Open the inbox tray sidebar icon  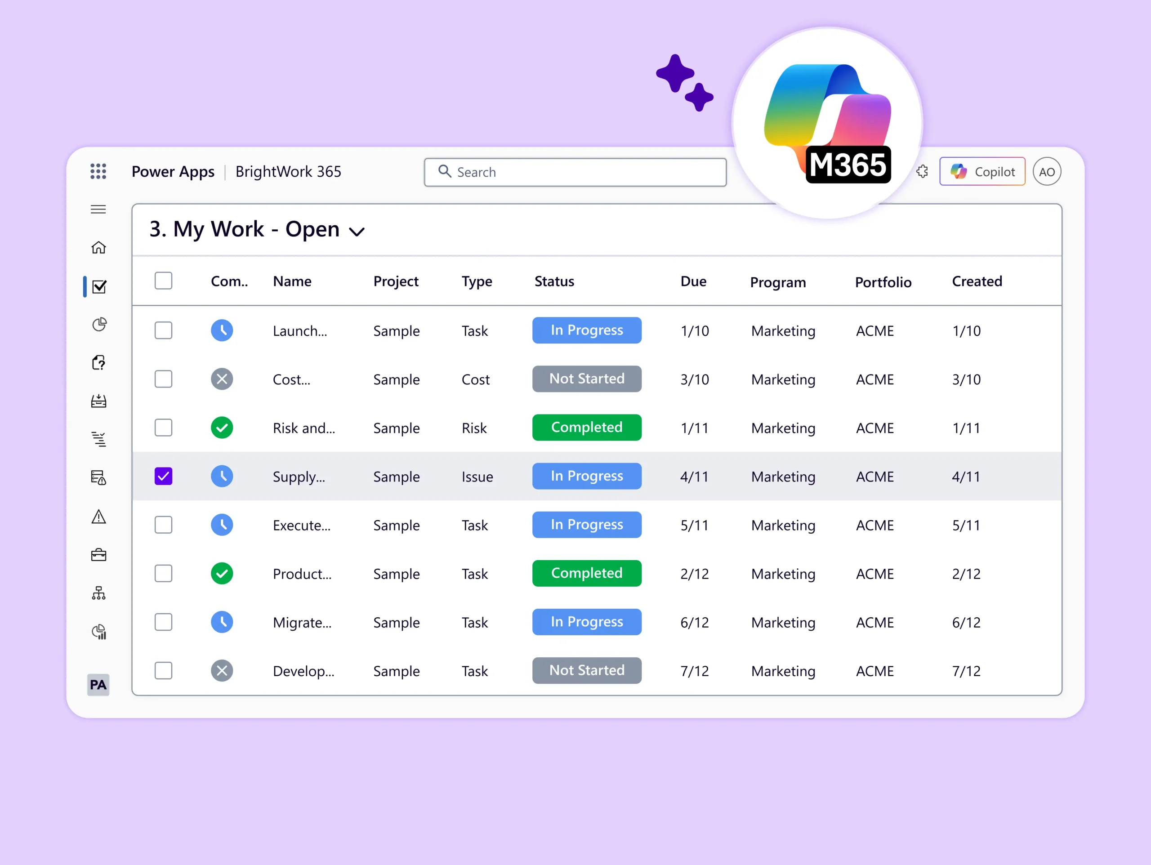tap(98, 401)
